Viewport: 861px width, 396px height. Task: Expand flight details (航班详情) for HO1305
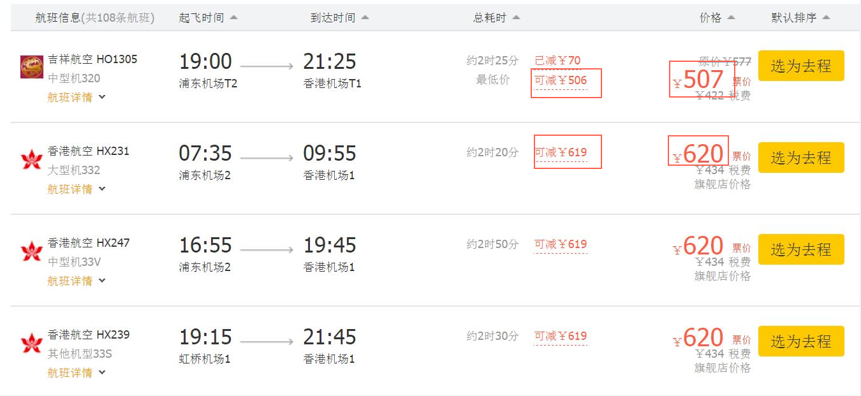pos(77,97)
